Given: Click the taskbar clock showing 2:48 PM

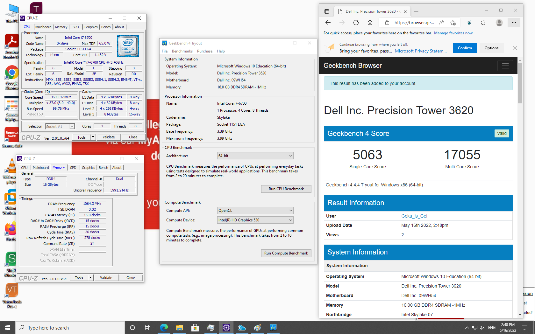Looking at the screenshot, I should [x=508, y=328].
